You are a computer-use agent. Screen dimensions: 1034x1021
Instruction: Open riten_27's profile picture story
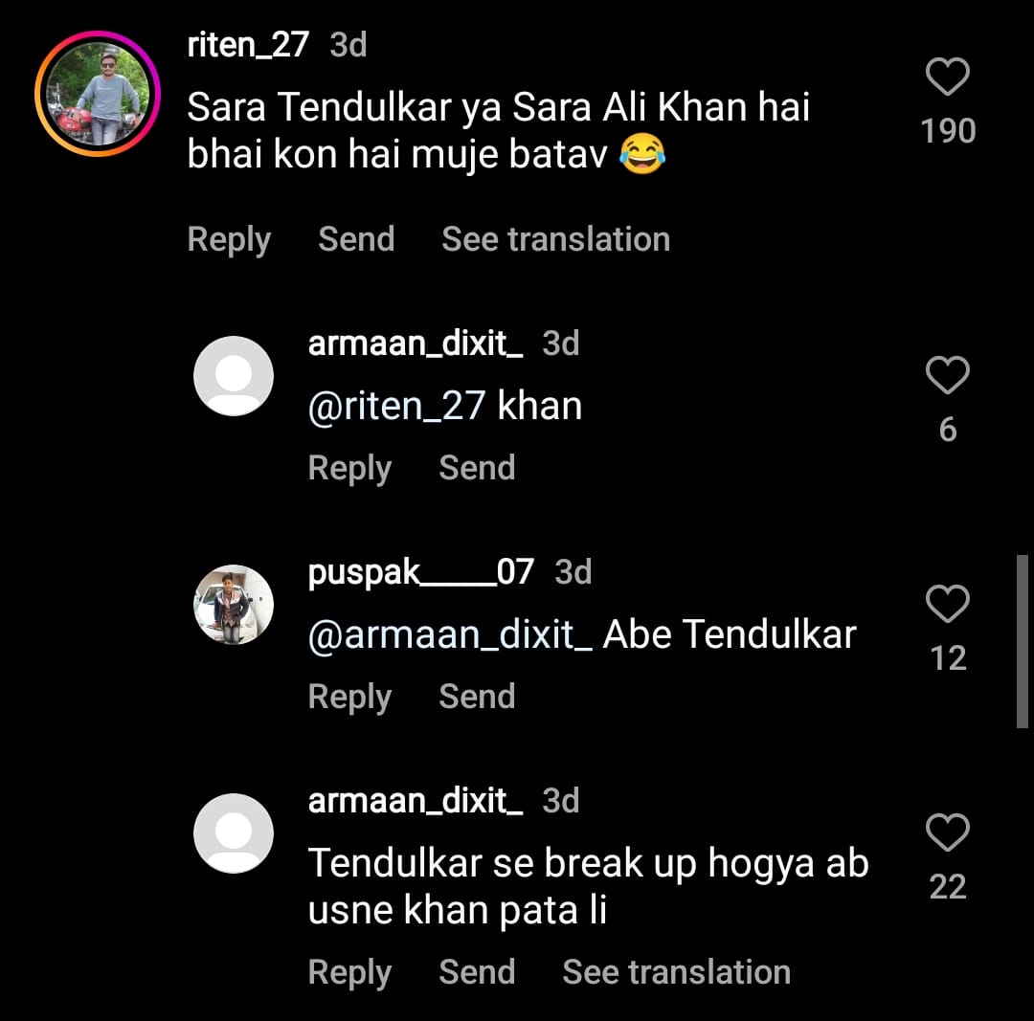tap(97, 93)
